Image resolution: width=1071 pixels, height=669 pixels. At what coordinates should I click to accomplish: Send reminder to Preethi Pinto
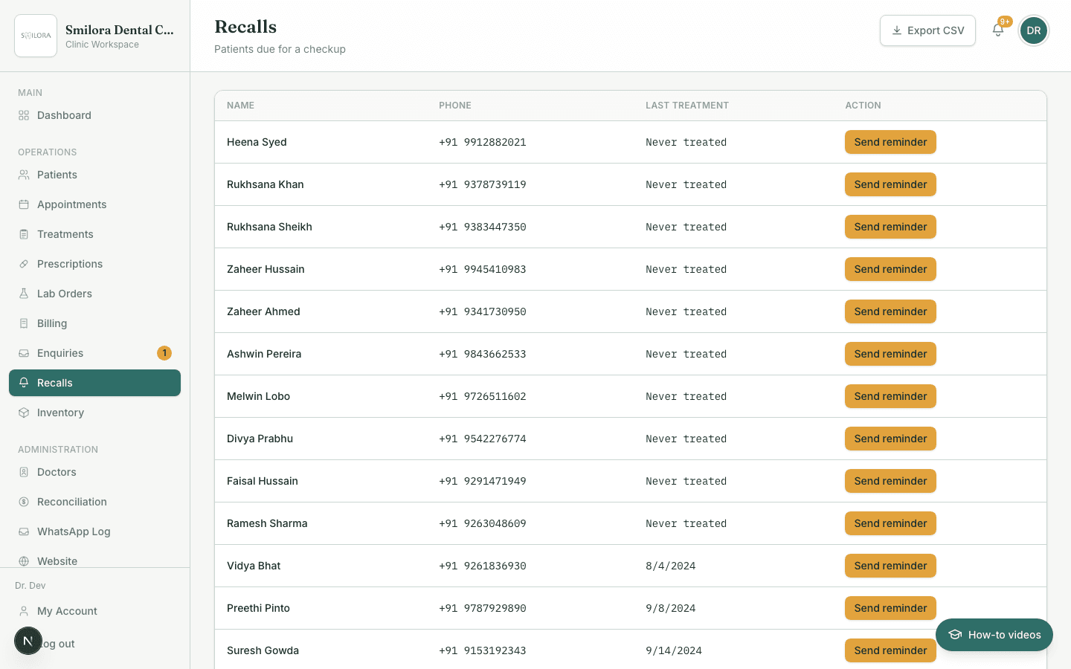click(890, 608)
